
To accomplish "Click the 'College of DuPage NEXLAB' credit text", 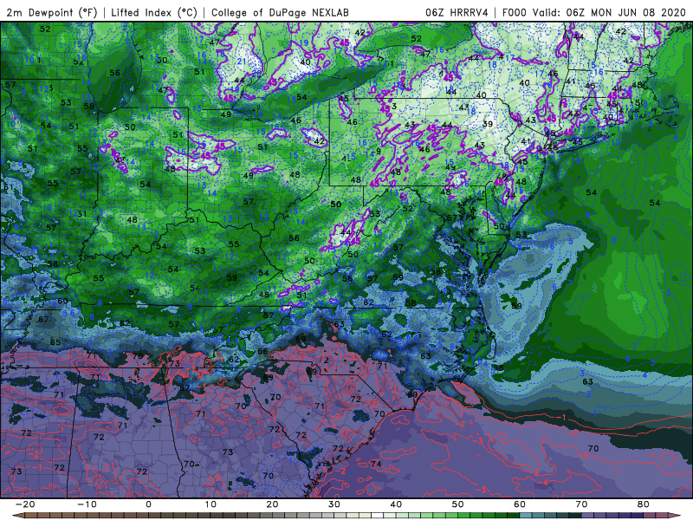I will click(x=280, y=12).
